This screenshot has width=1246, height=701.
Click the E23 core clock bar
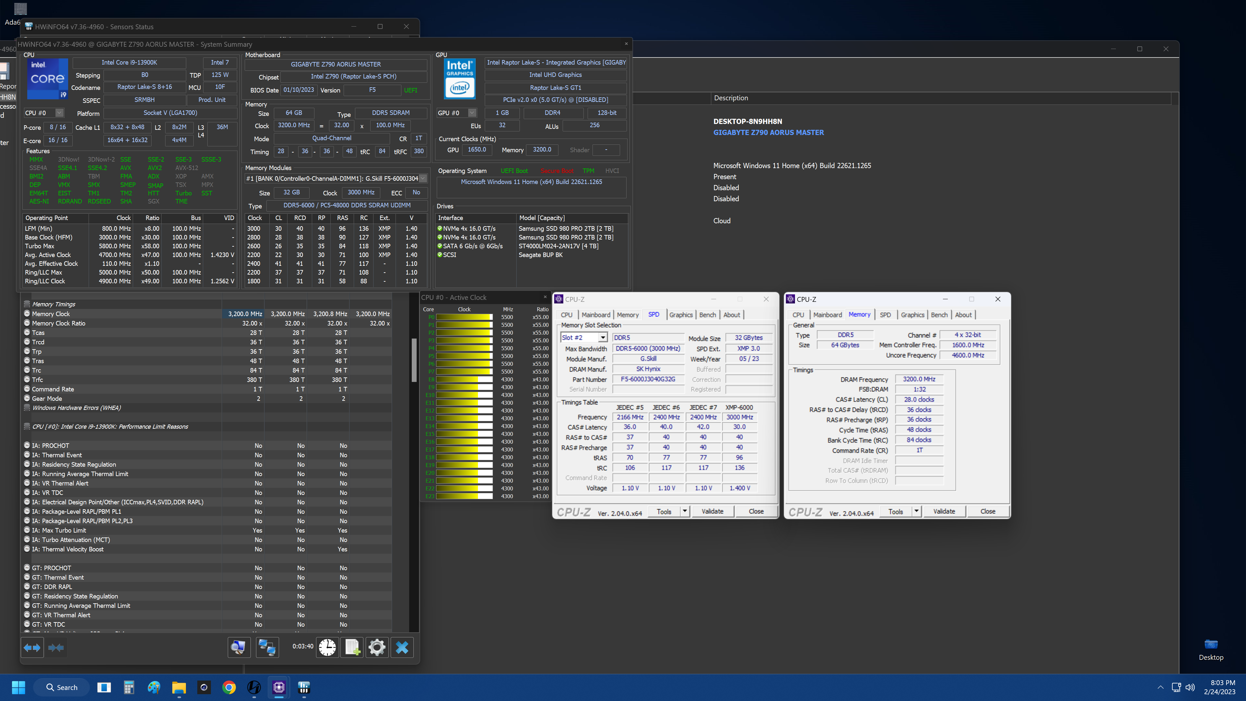[464, 496]
